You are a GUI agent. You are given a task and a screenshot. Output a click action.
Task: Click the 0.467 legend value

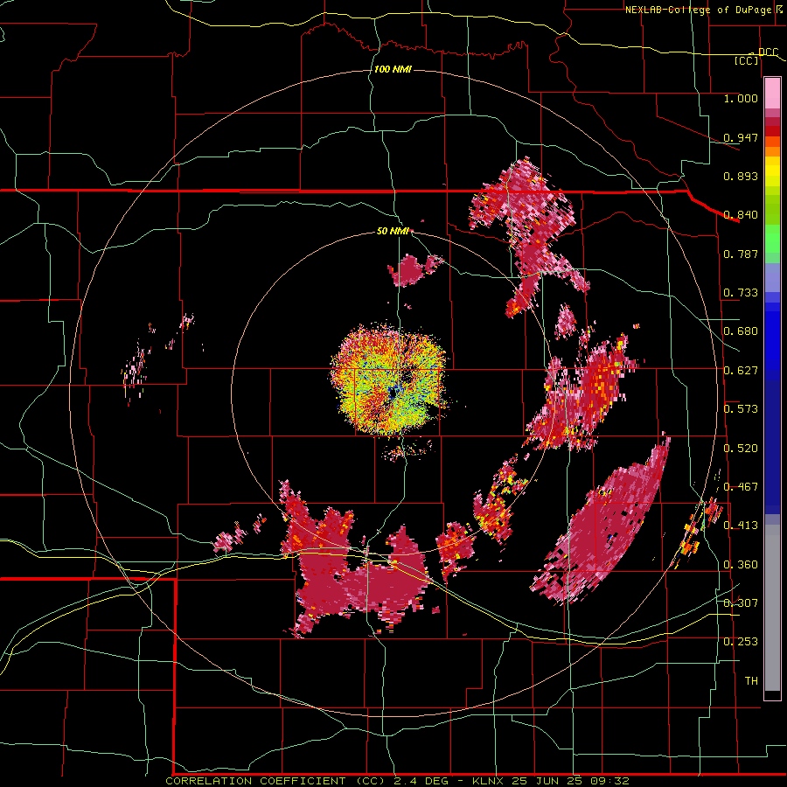click(741, 487)
